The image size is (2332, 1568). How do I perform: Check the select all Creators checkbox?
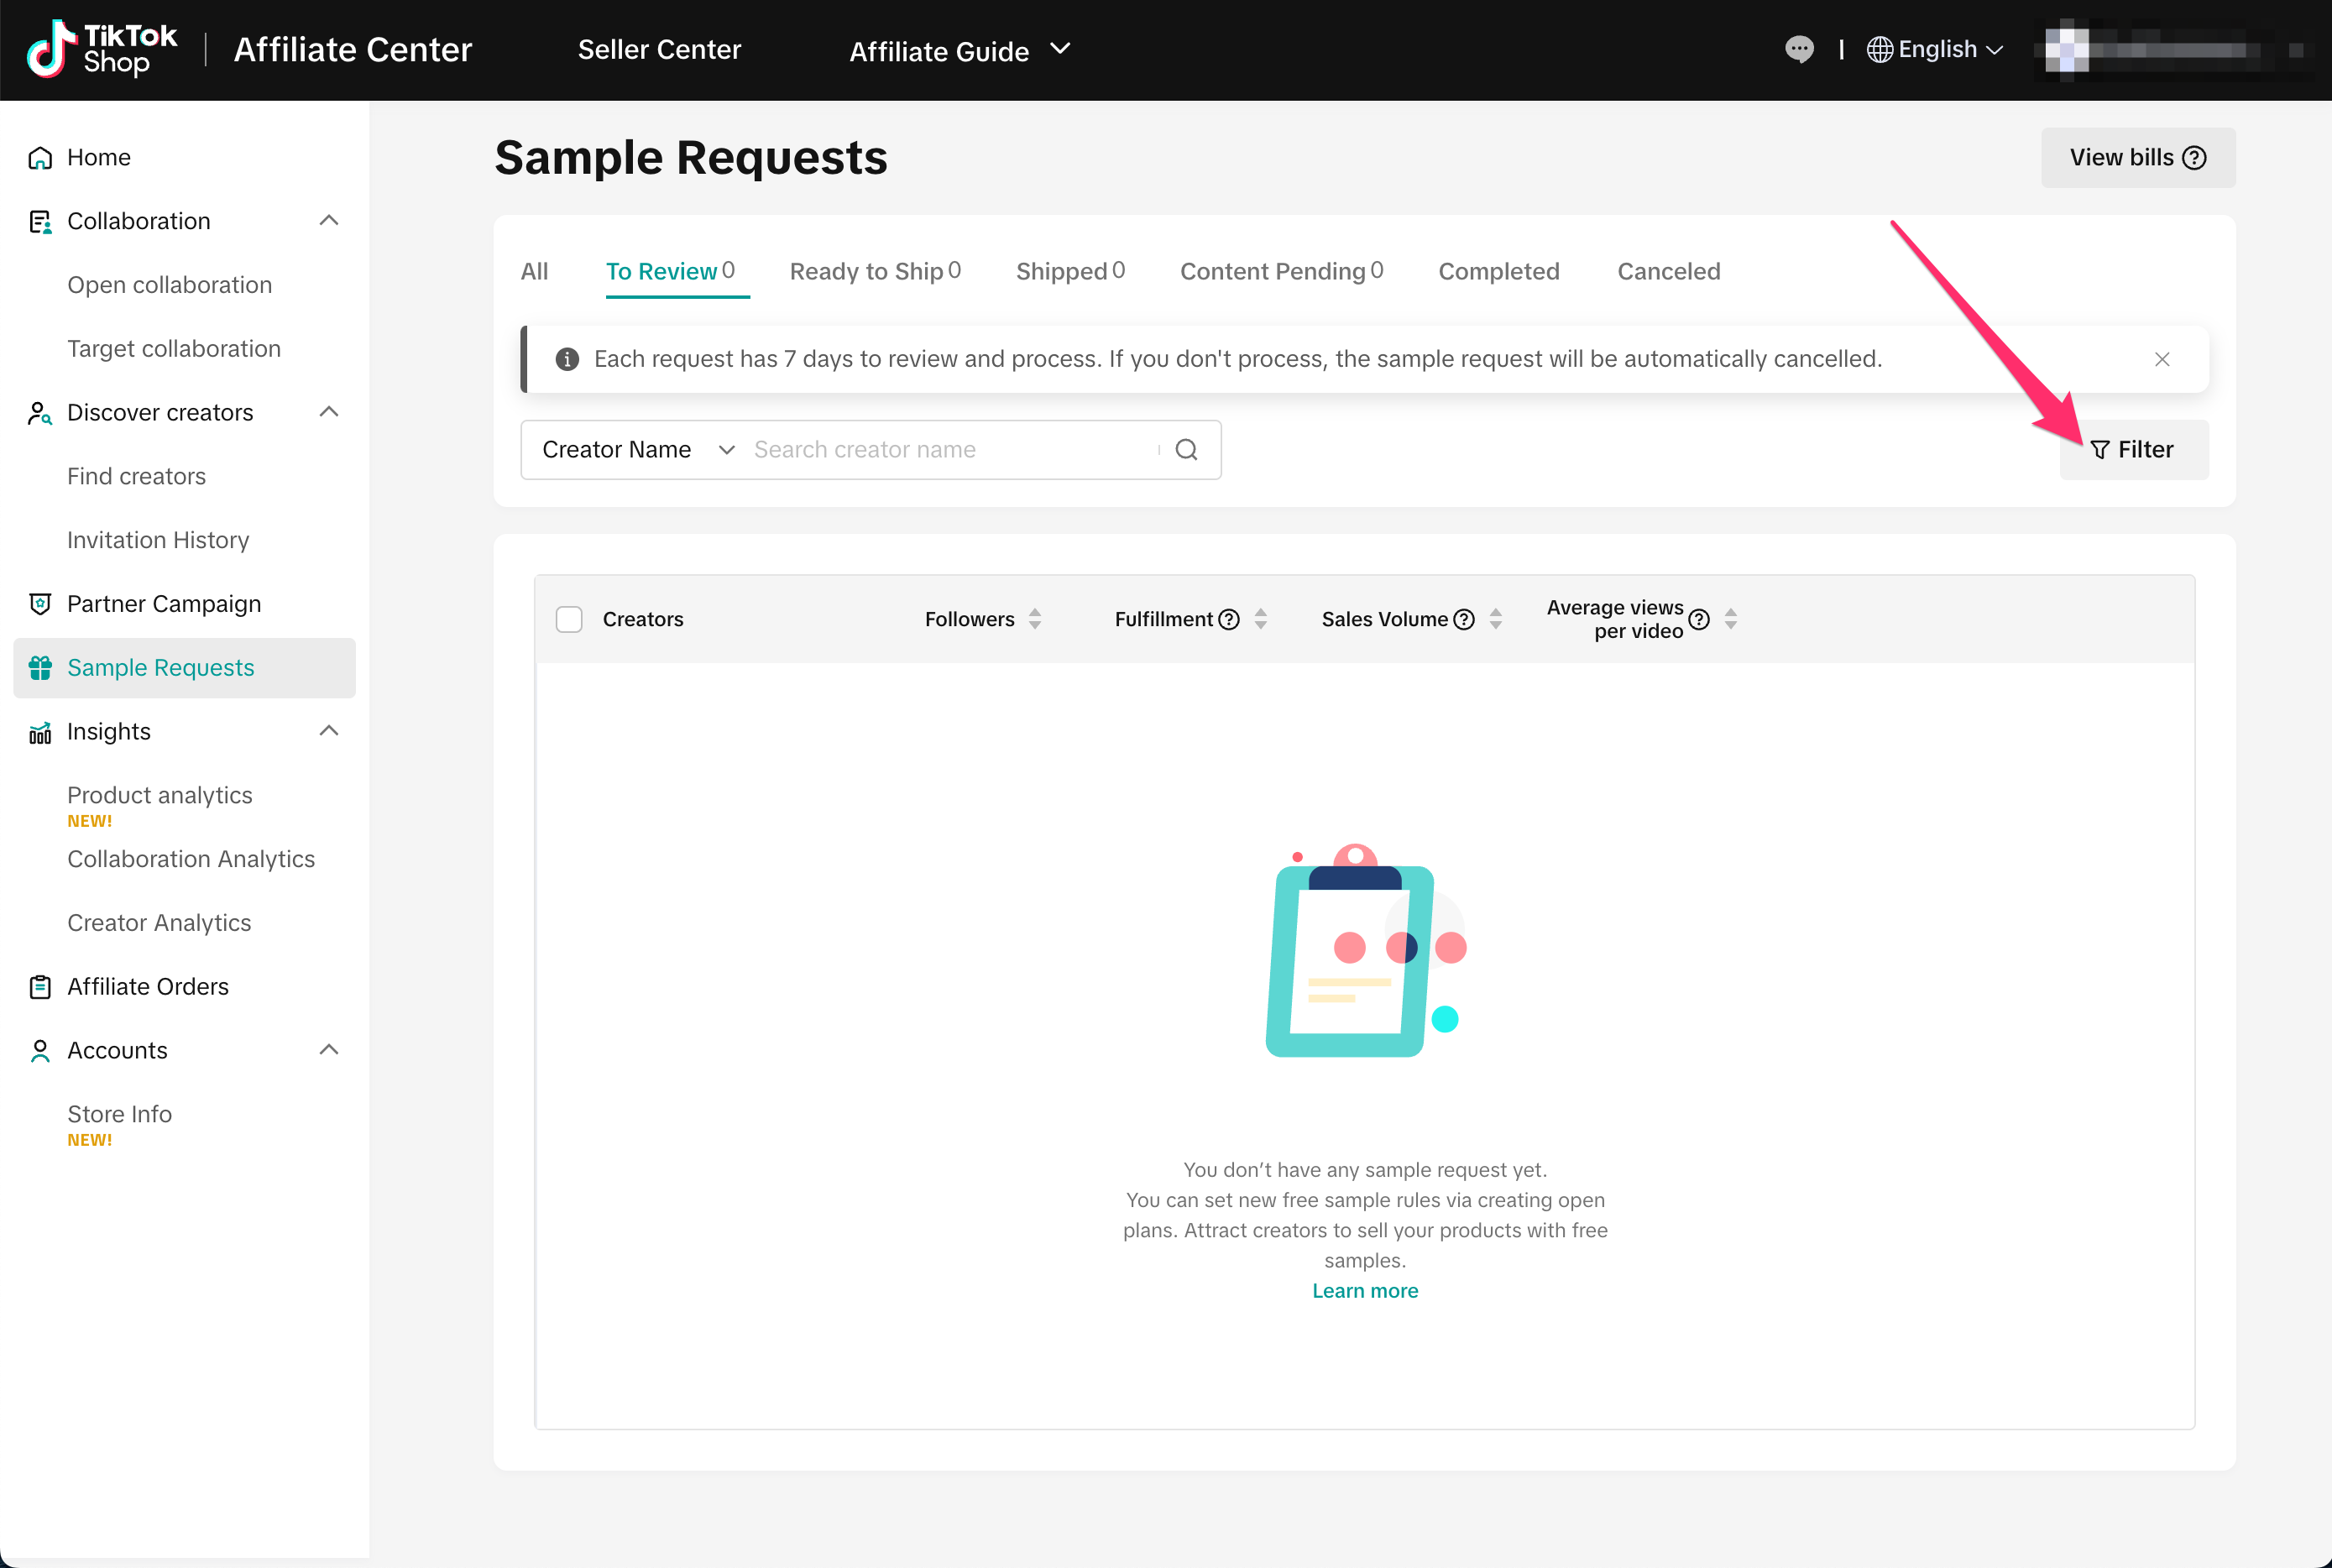coord(569,619)
